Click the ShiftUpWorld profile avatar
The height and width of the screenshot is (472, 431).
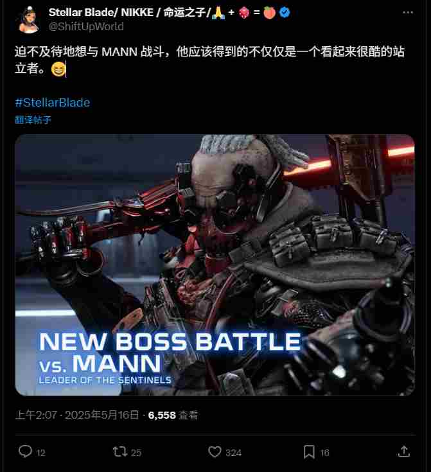pyautogui.click(x=29, y=19)
